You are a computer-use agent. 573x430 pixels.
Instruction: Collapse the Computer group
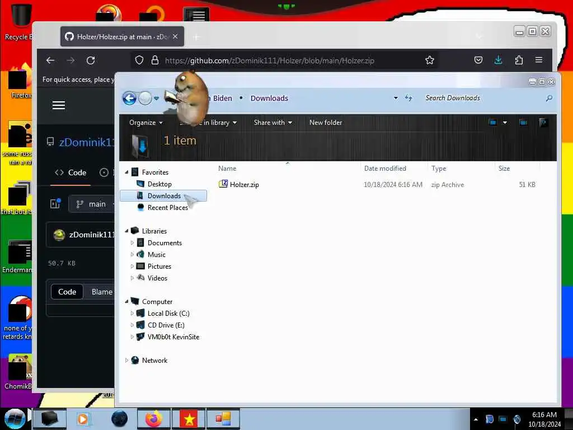(126, 302)
